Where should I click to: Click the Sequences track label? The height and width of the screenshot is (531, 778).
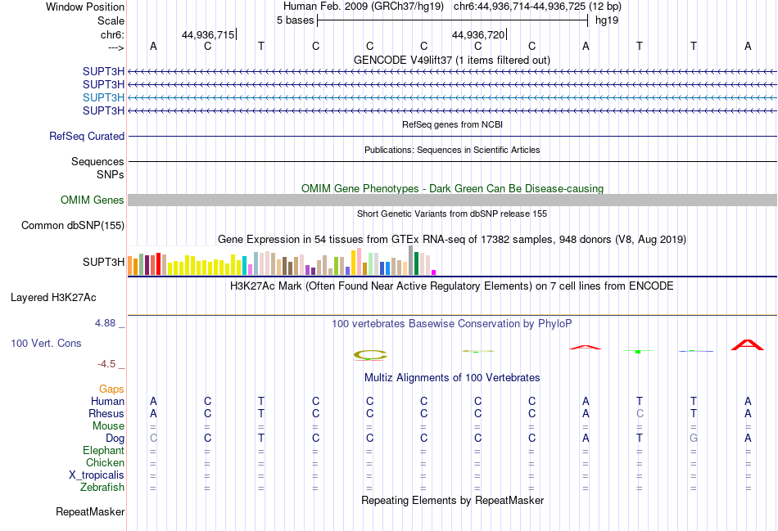click(x=97, y=162)
